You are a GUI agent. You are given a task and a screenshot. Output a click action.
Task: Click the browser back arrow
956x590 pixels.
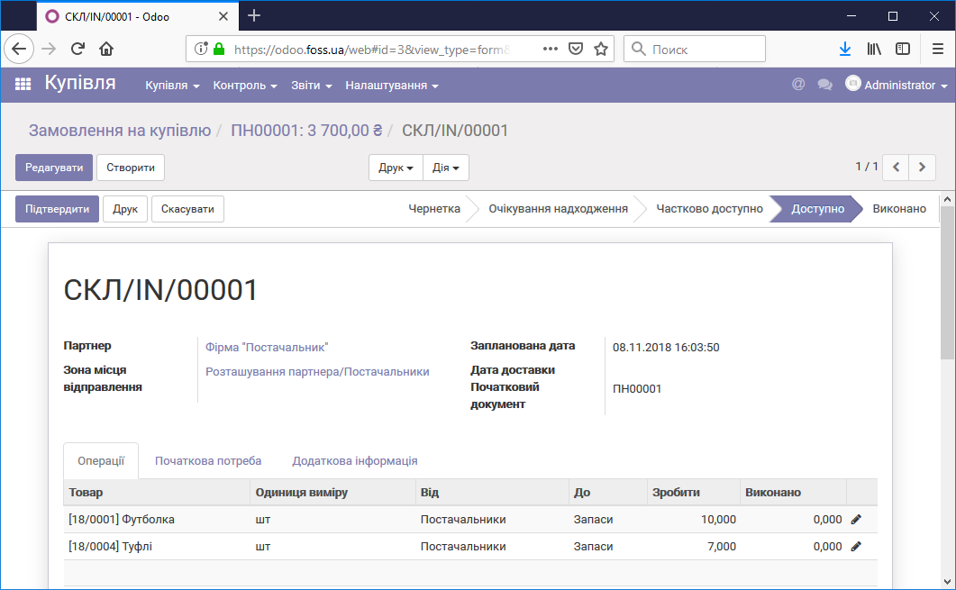[x=19, y=49]
